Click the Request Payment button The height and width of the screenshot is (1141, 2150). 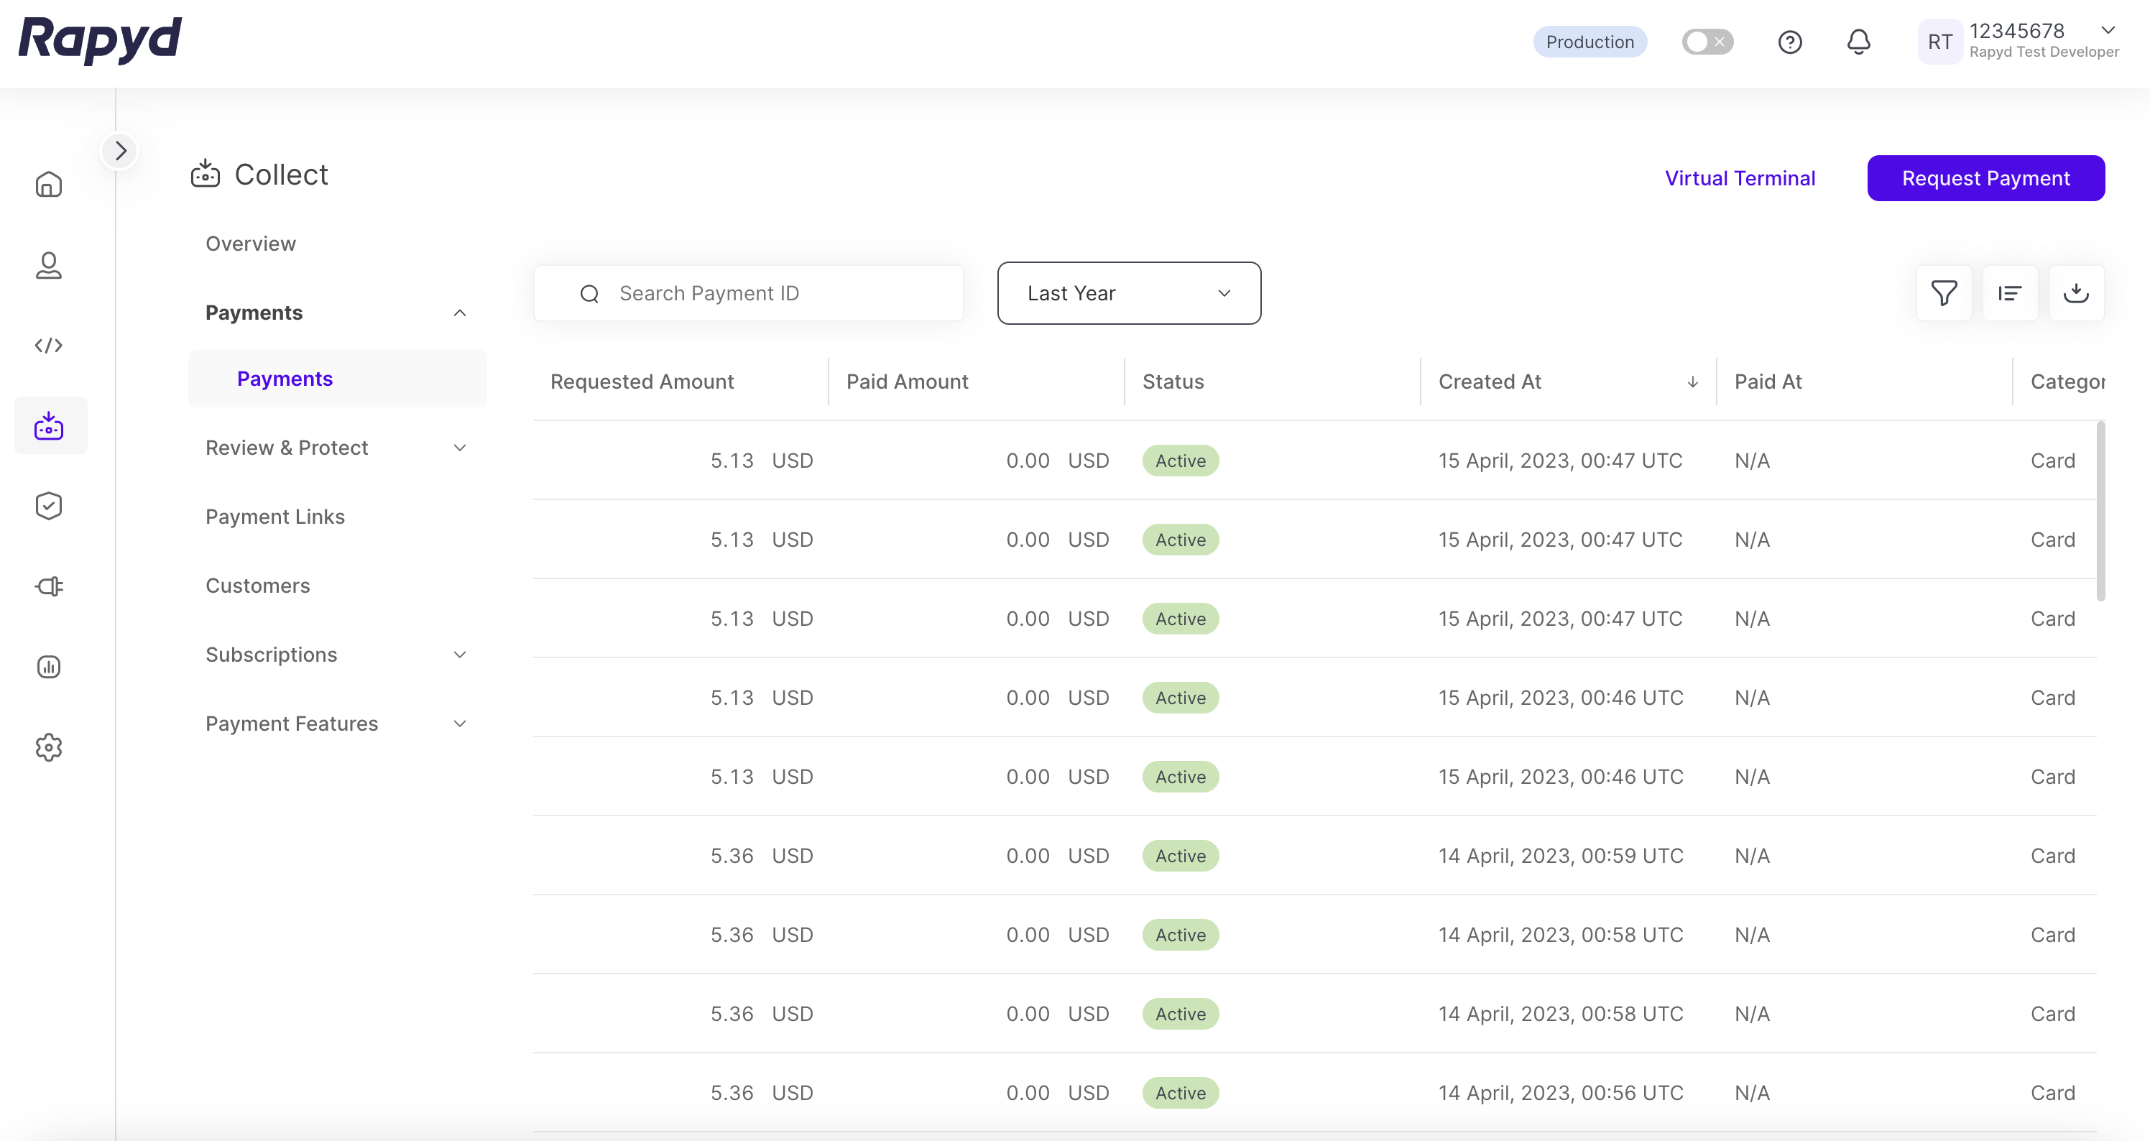point(1985,177)
